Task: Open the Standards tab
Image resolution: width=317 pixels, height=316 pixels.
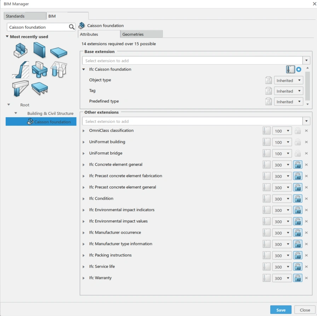Action: (x=25, y=16)
